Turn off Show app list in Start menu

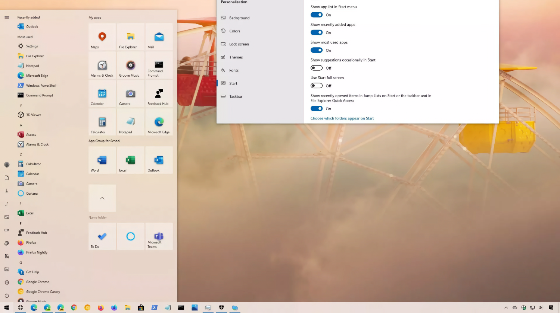point(317,15)
